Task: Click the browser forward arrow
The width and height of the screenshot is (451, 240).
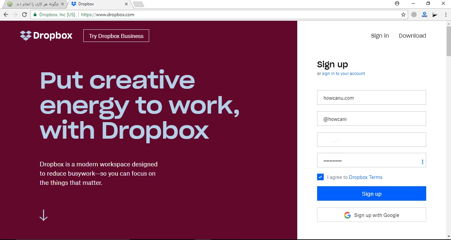Action: click(x=15, y=15)
